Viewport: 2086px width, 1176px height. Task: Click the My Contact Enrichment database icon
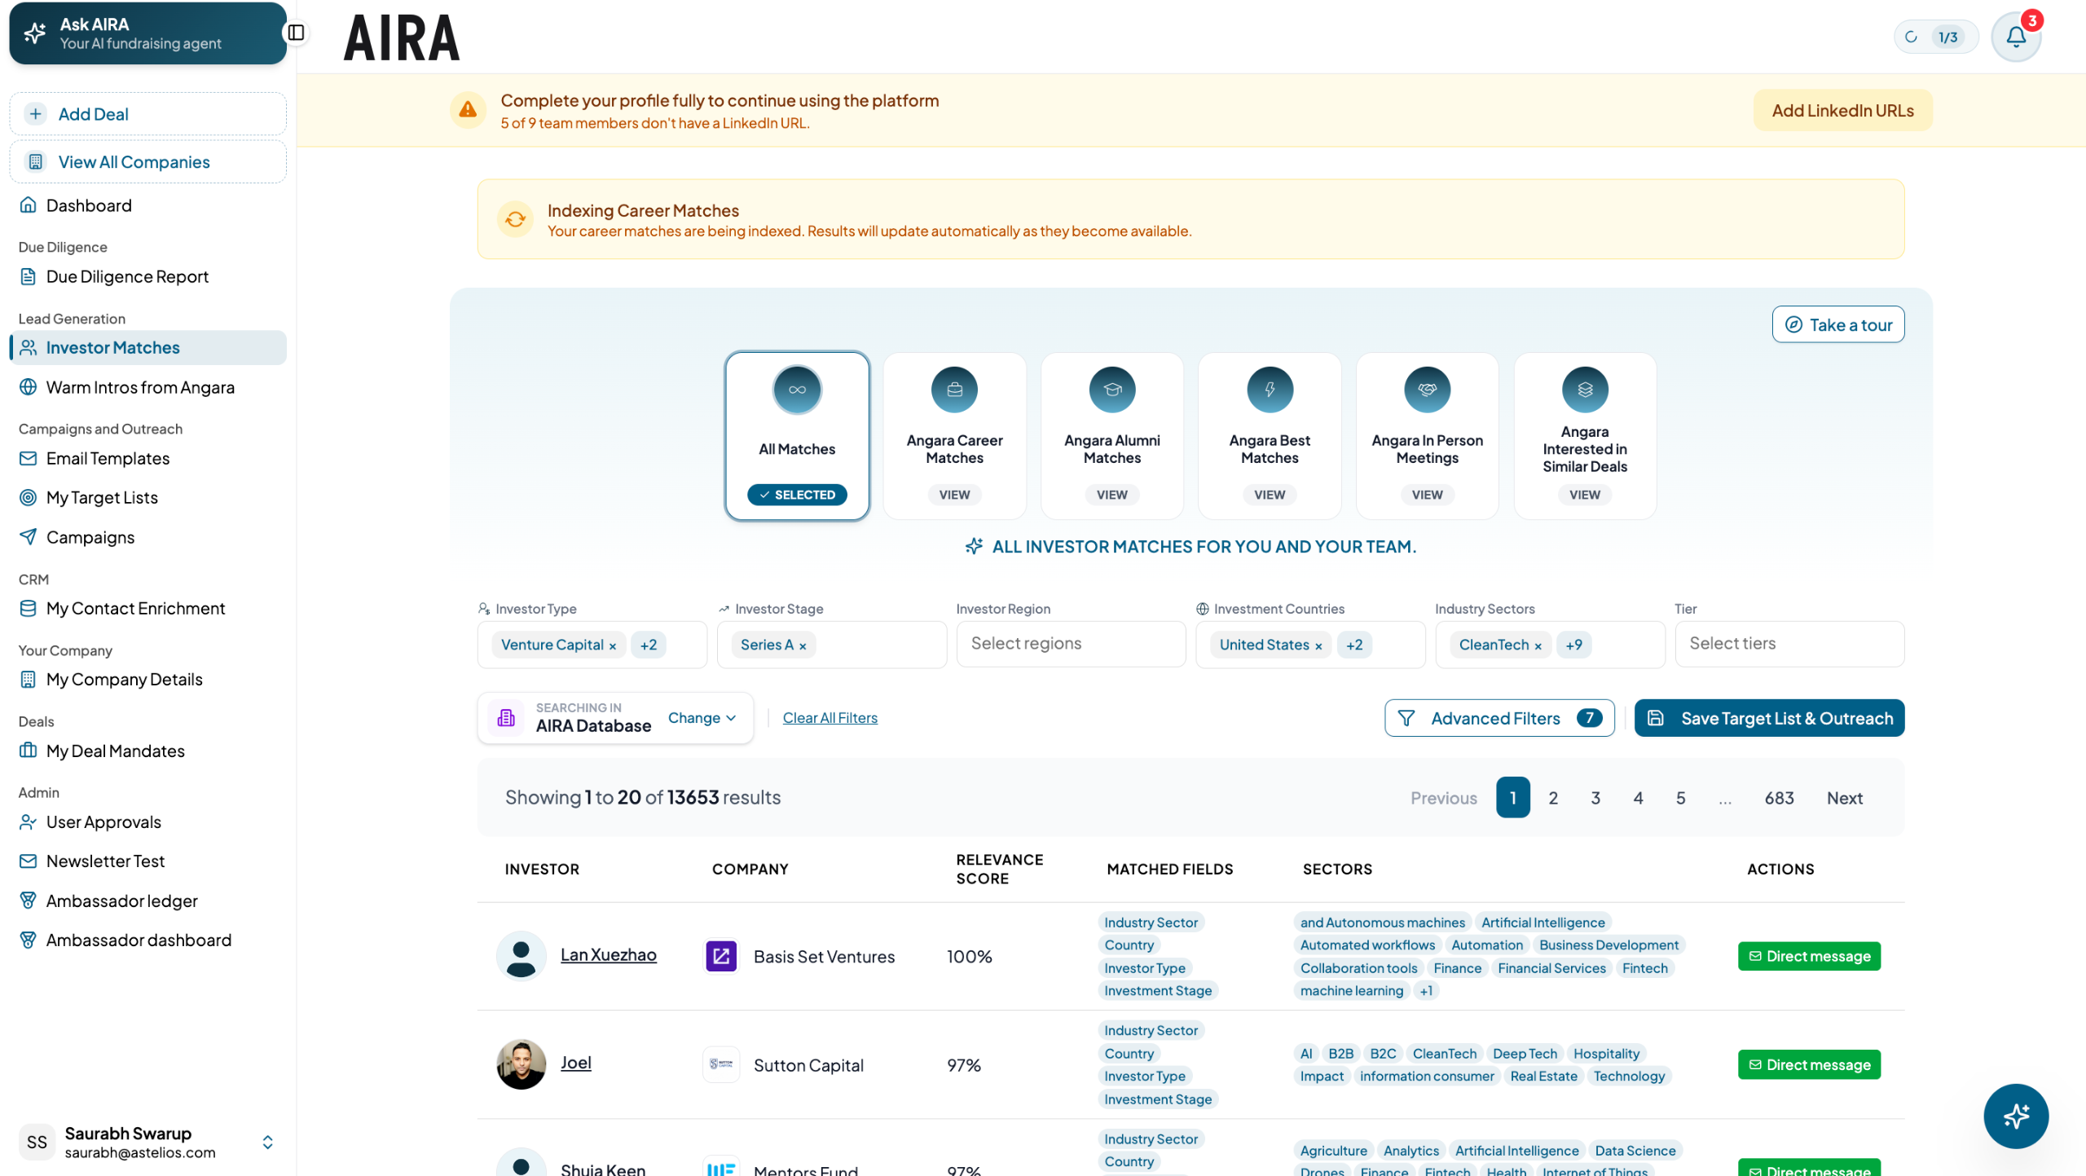click(29, 608)
